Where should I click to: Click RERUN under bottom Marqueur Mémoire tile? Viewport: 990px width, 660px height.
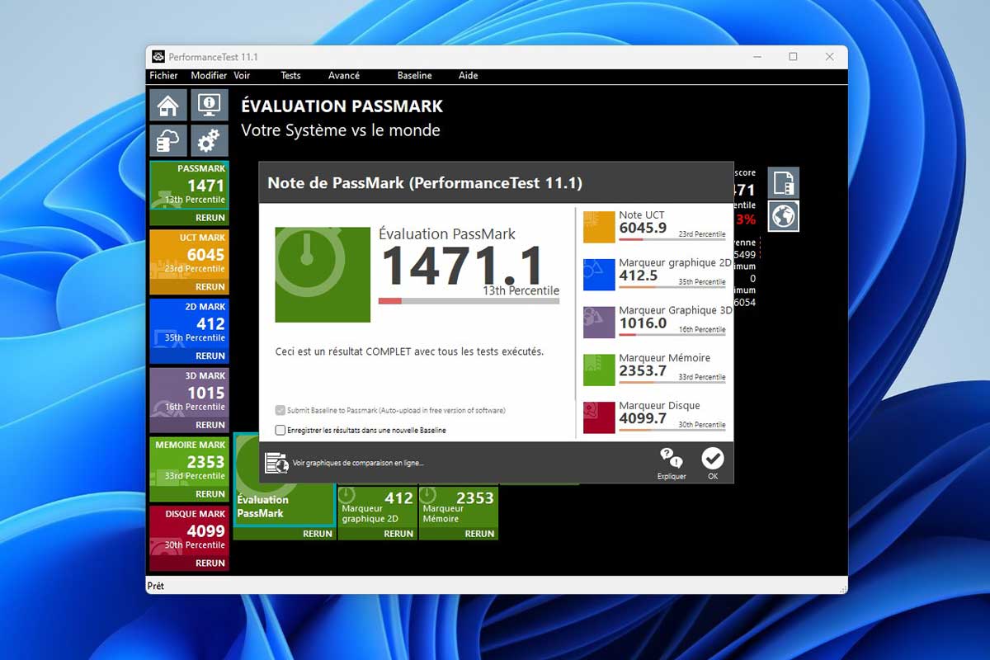pos(479,534)
